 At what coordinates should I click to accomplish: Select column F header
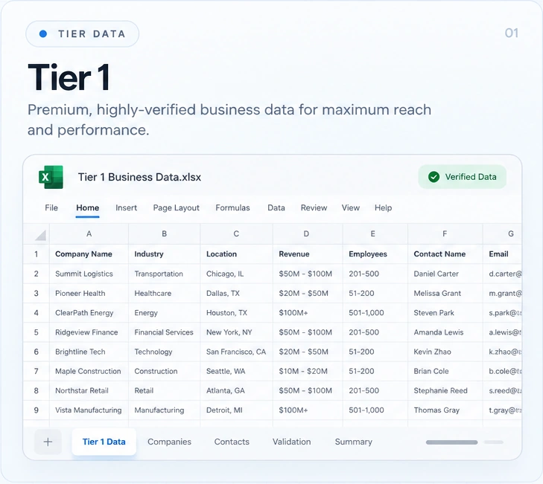coord(445,233)
